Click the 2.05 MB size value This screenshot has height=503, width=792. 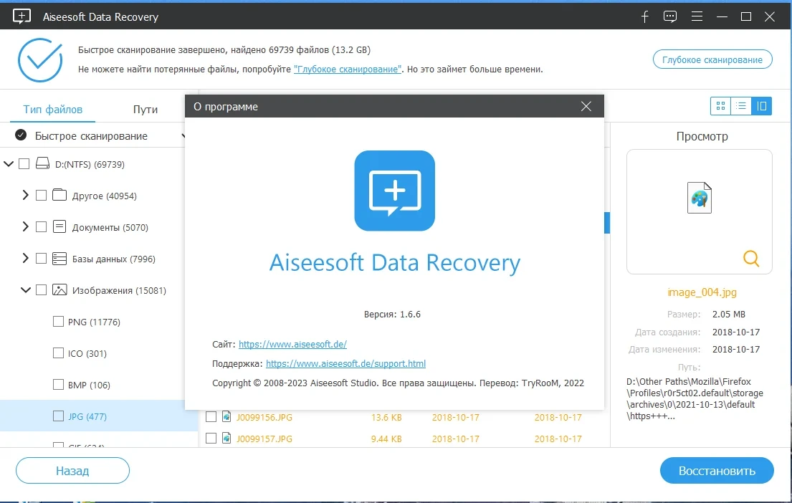tap(729, 314)
